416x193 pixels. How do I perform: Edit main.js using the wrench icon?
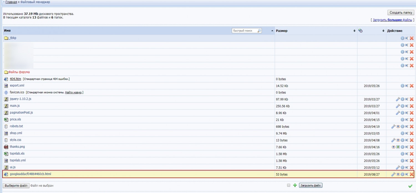398,106
